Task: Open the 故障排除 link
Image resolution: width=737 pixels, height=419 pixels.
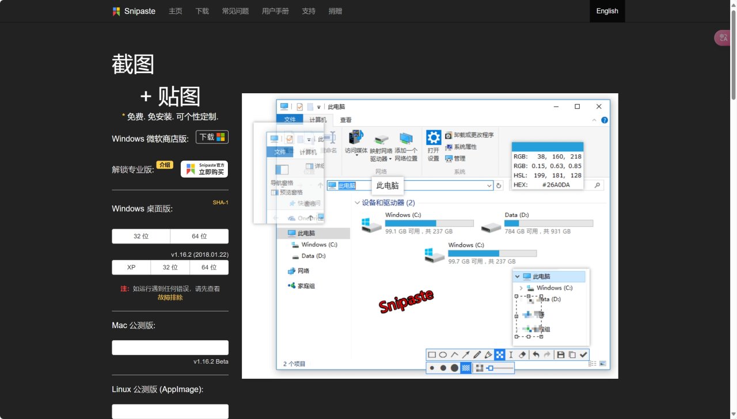Action: click(170, 298)
